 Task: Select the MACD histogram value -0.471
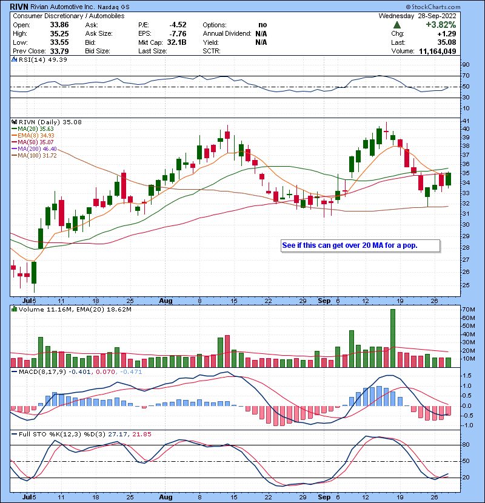tap(131, 372)
